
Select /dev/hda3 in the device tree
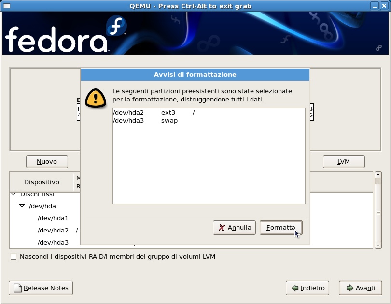pyautogui.click(x=53, y=242)
